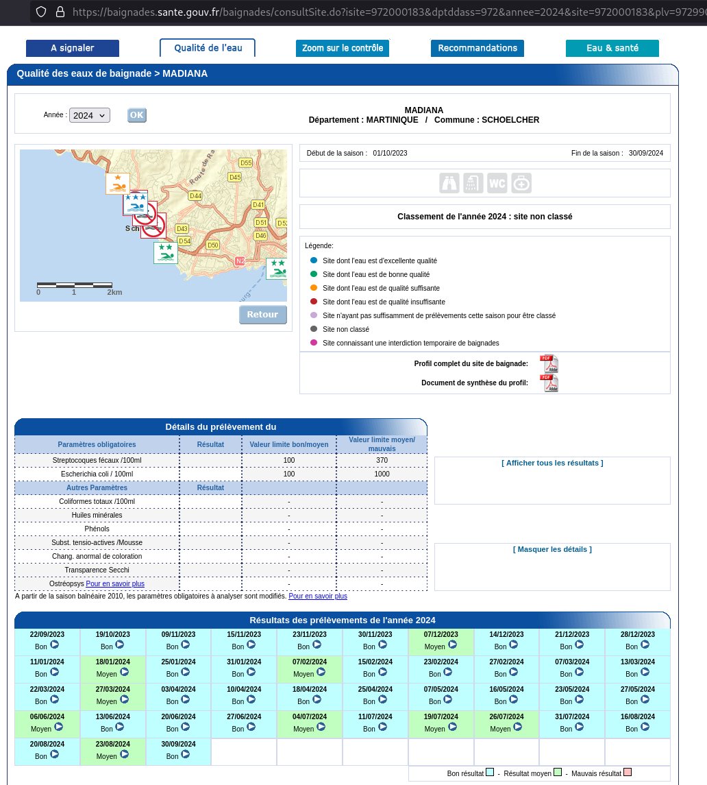Select the green two-star marker near D54
The width and height of the screenshot is (707, 785).
[x=166, y=253]
